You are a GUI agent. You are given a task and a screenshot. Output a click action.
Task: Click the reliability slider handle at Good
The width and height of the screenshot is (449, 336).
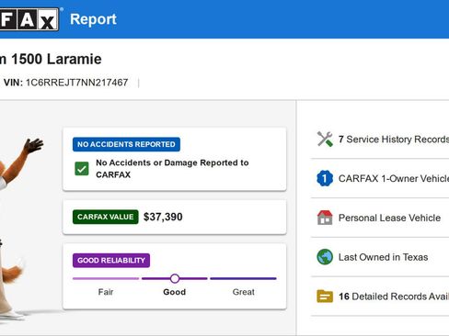tap(175, 278)
